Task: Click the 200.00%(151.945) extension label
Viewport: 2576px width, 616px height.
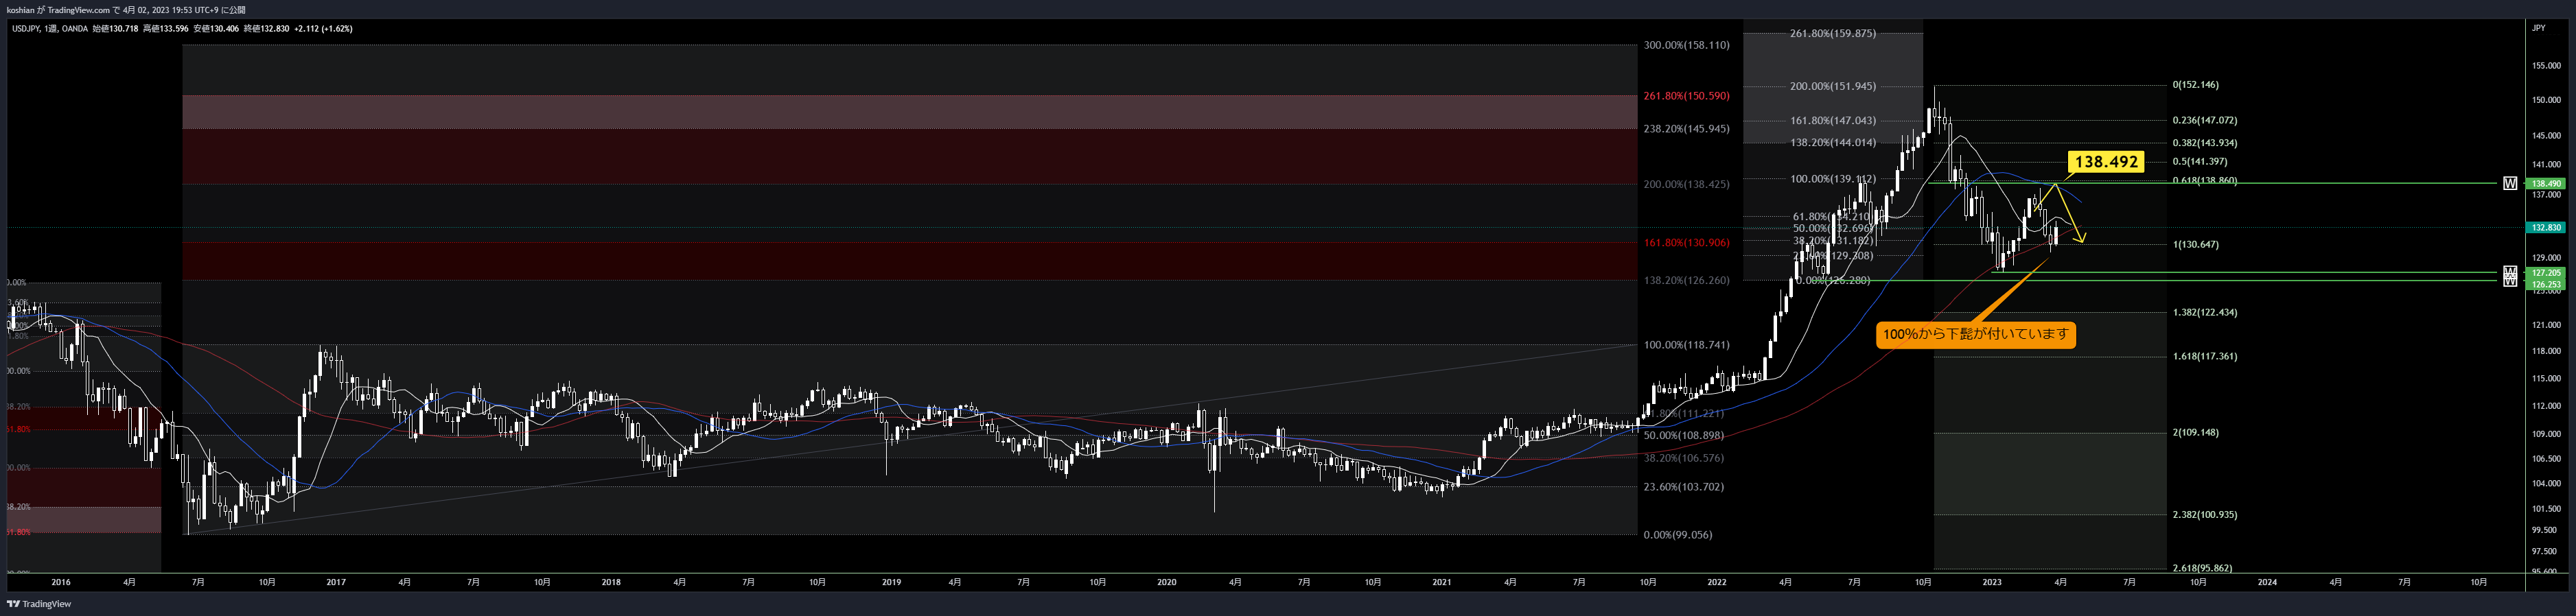Action: pos(1833,86)
